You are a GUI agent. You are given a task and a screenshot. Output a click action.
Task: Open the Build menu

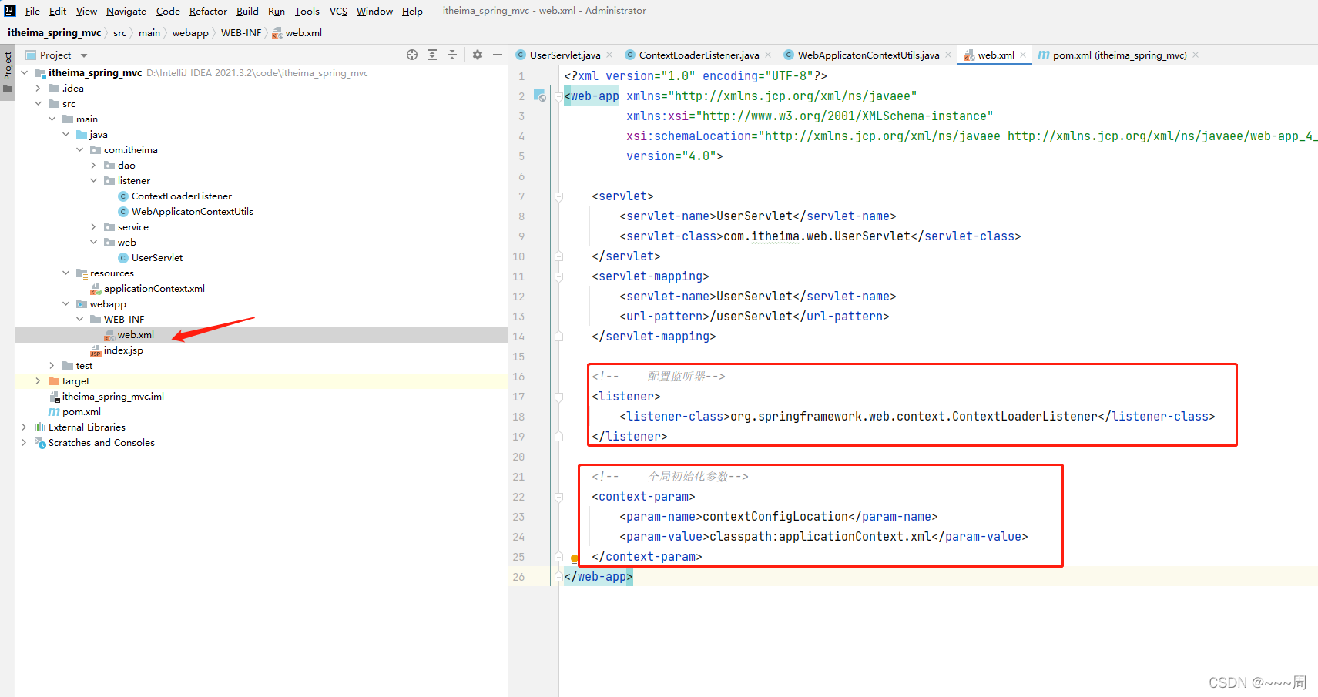point(247,11)
